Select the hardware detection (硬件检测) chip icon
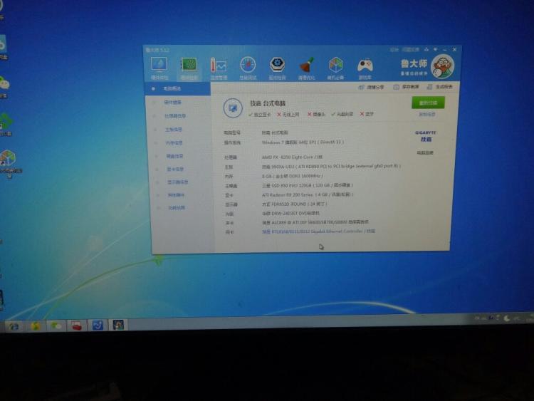Screen dimensions: 534x401 click(189, 67)
